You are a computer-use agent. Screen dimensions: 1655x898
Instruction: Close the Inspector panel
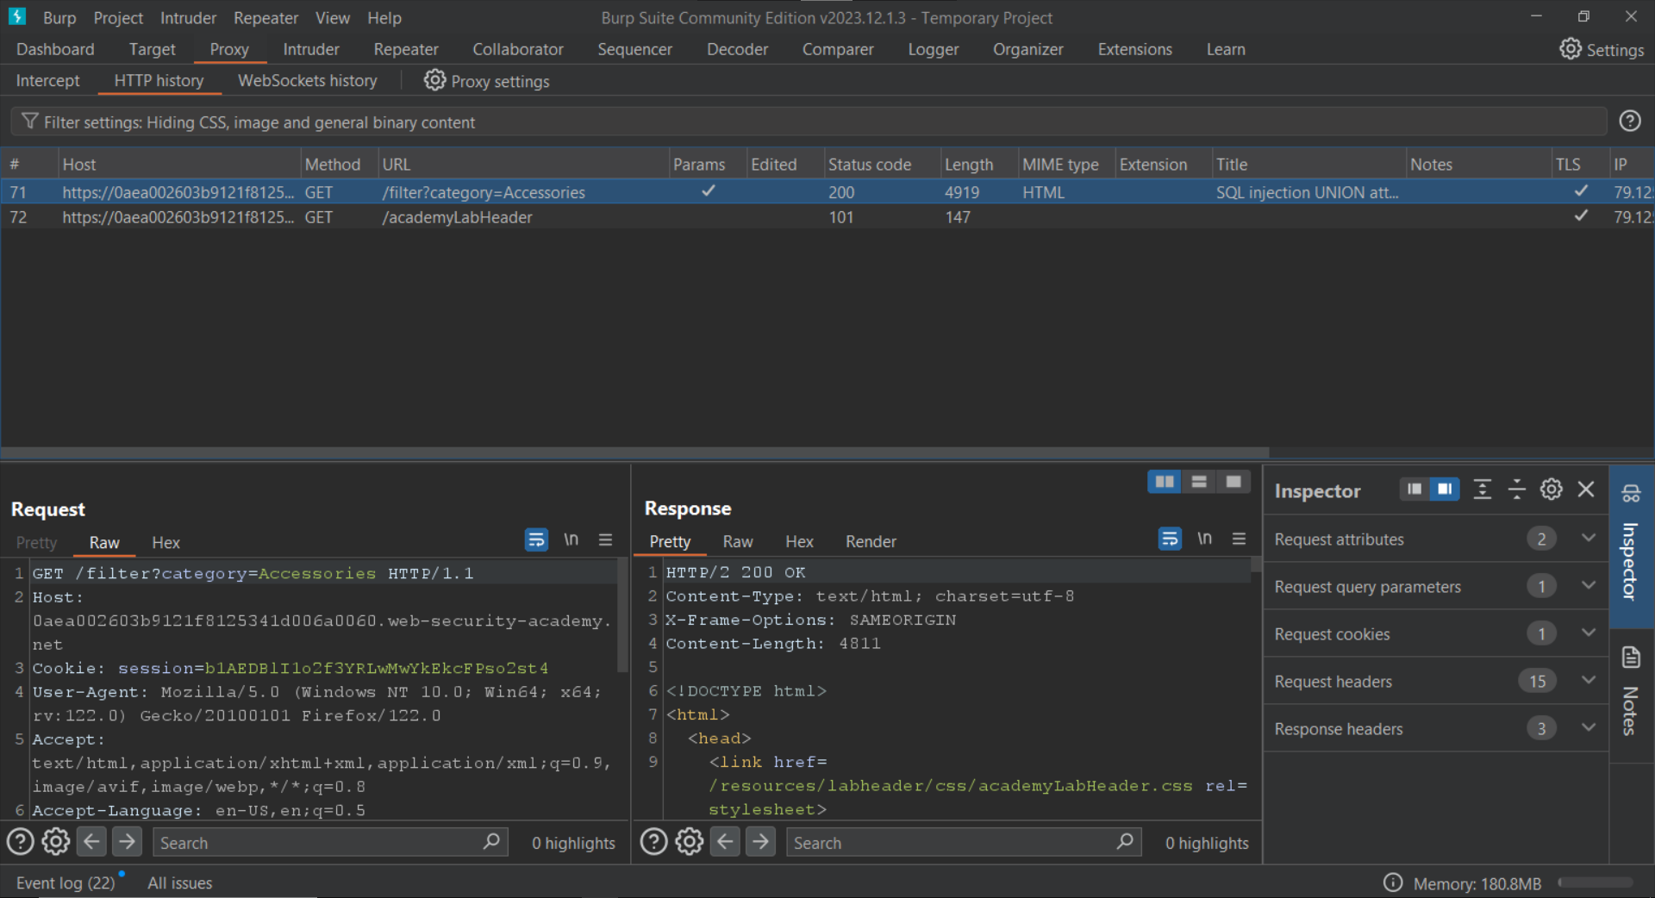pos(1585,490)
